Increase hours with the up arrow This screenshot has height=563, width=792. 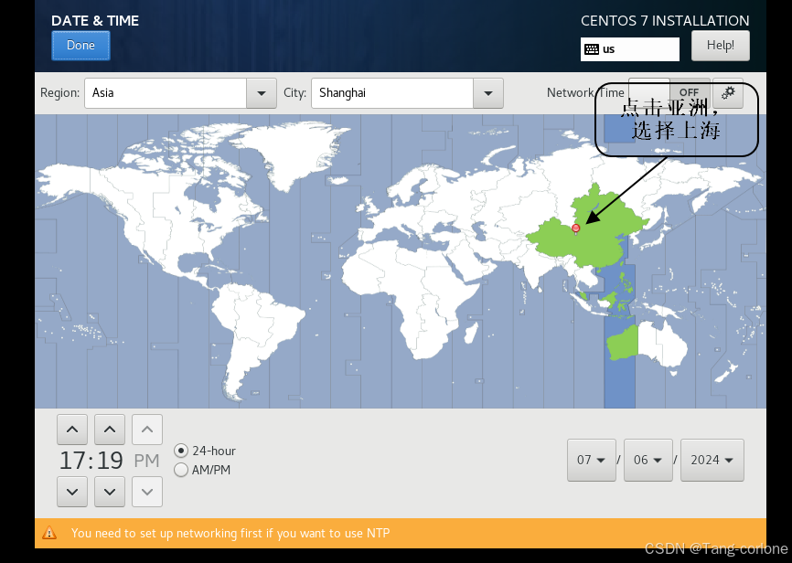[x=72, y=430]
